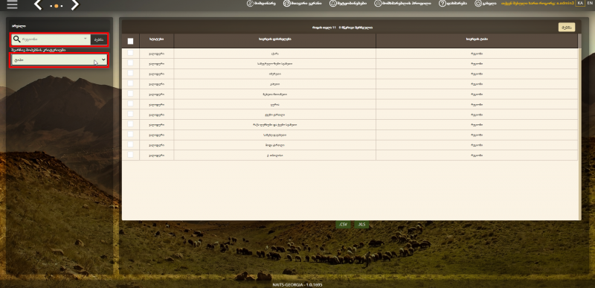
Task: Check the first table row checkbox
Action: coord(131,53)
